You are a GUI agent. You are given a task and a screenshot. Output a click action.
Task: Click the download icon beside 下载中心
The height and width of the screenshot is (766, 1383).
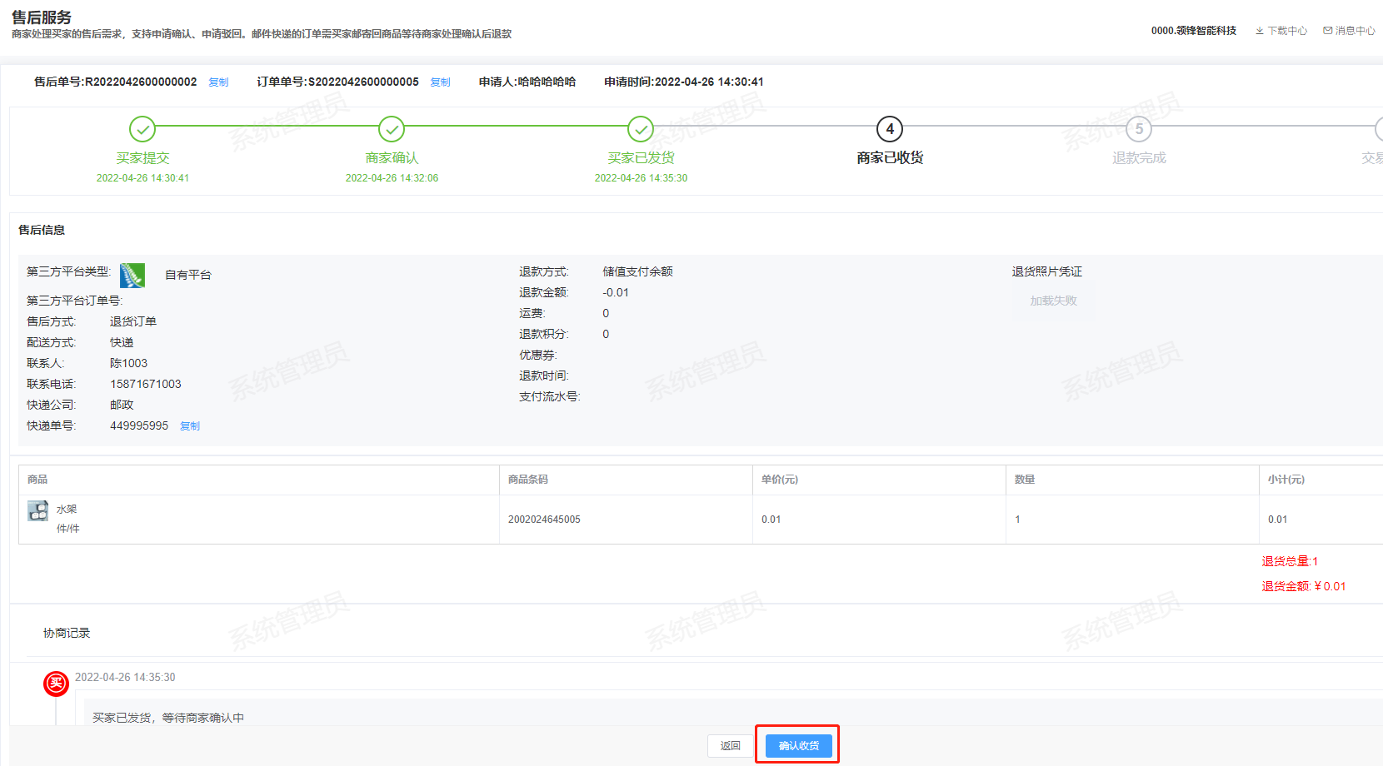click(1260, 31)
